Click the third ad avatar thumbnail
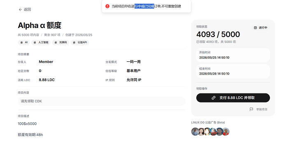284x156 pixels. pyautogui.click(x=207, y=132)
